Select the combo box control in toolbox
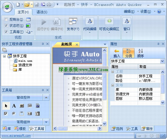 click(x=37, y=114)
